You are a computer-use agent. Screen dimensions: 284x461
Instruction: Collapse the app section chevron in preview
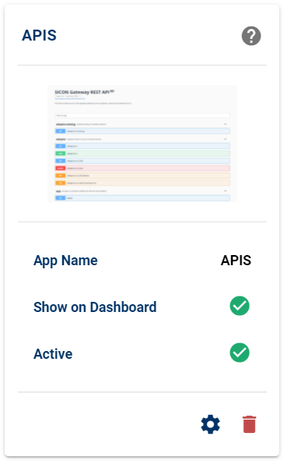225,191
